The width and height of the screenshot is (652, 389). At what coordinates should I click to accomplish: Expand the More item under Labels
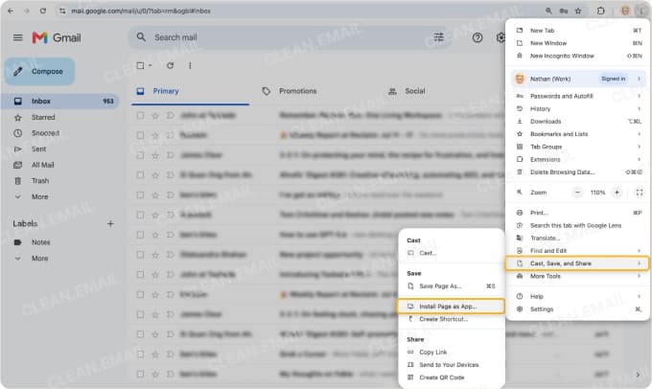40,258
